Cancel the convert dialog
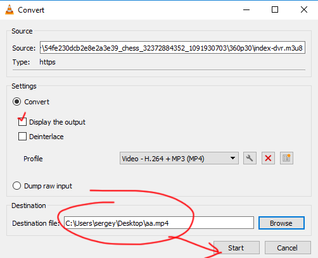This screenshot has height=258, width=318. pyautogui.click(x=288, y=248)
